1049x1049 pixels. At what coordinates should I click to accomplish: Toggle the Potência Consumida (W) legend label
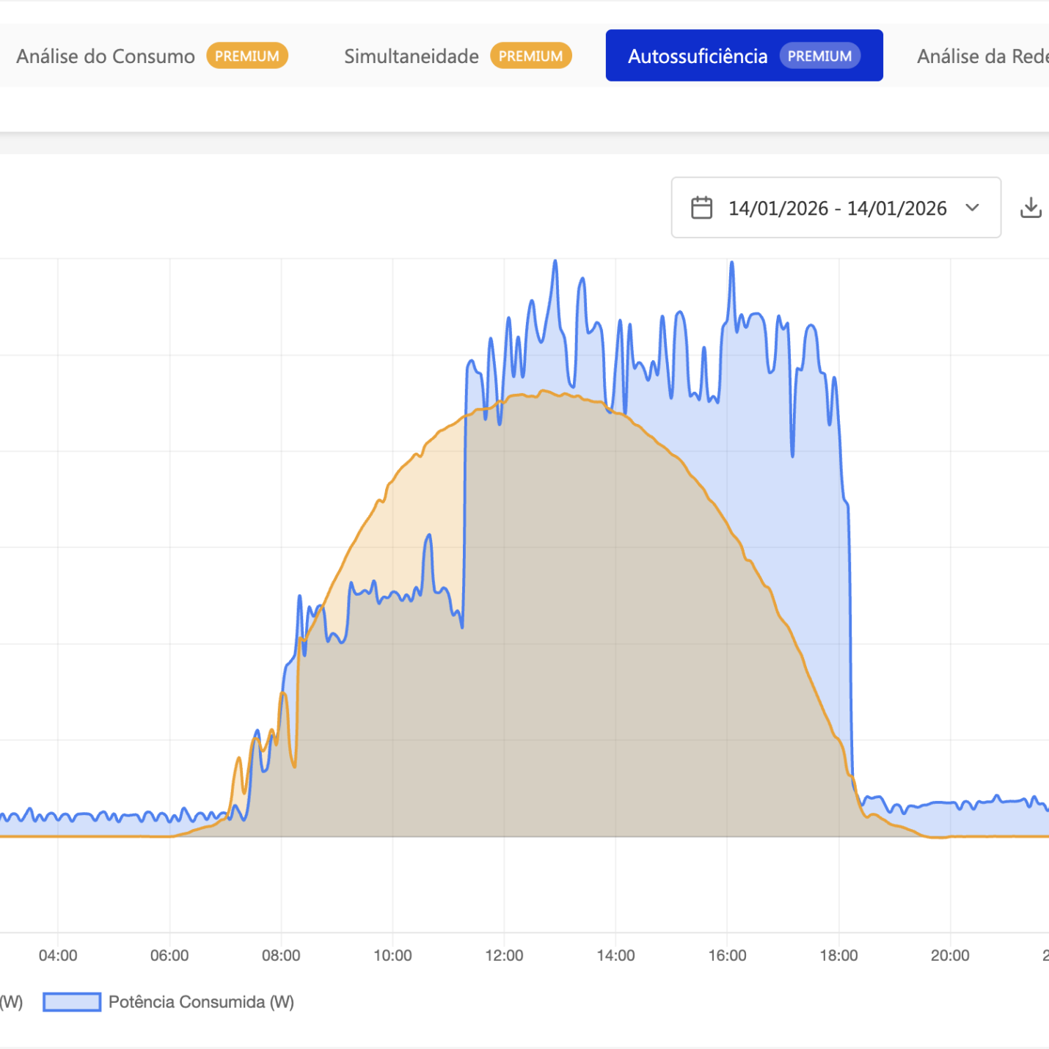click(201, 1002)
